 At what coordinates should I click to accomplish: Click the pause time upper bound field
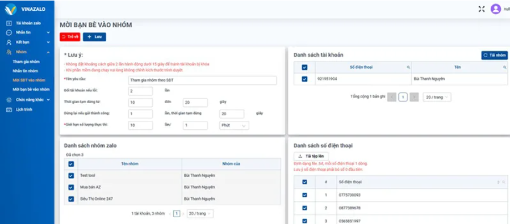pos(195,103)
